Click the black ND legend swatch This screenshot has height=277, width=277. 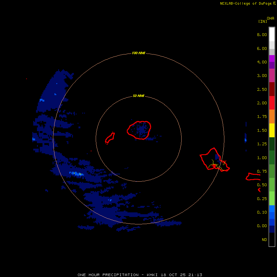click(x=272, y=239)
